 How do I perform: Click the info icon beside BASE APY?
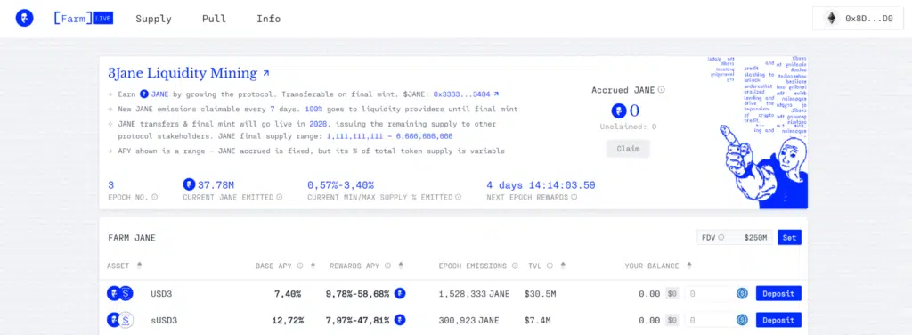click(300, 266)
